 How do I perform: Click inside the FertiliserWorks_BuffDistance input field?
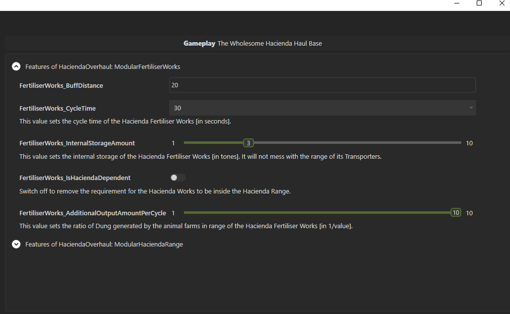[x=322, y=85]
